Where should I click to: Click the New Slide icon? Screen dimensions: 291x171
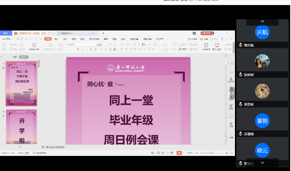coord(50,45)
